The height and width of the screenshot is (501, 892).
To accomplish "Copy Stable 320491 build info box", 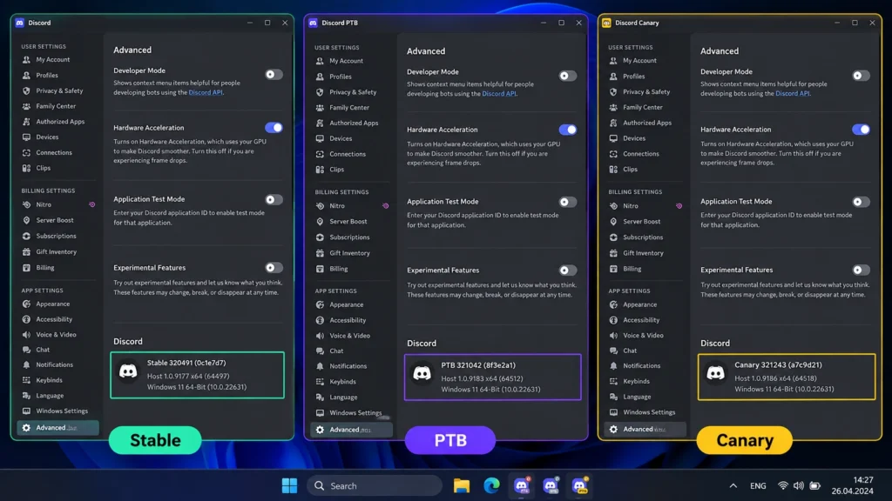I will (198, 375).
